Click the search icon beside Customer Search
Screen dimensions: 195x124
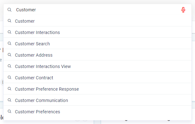coord(9,43)
